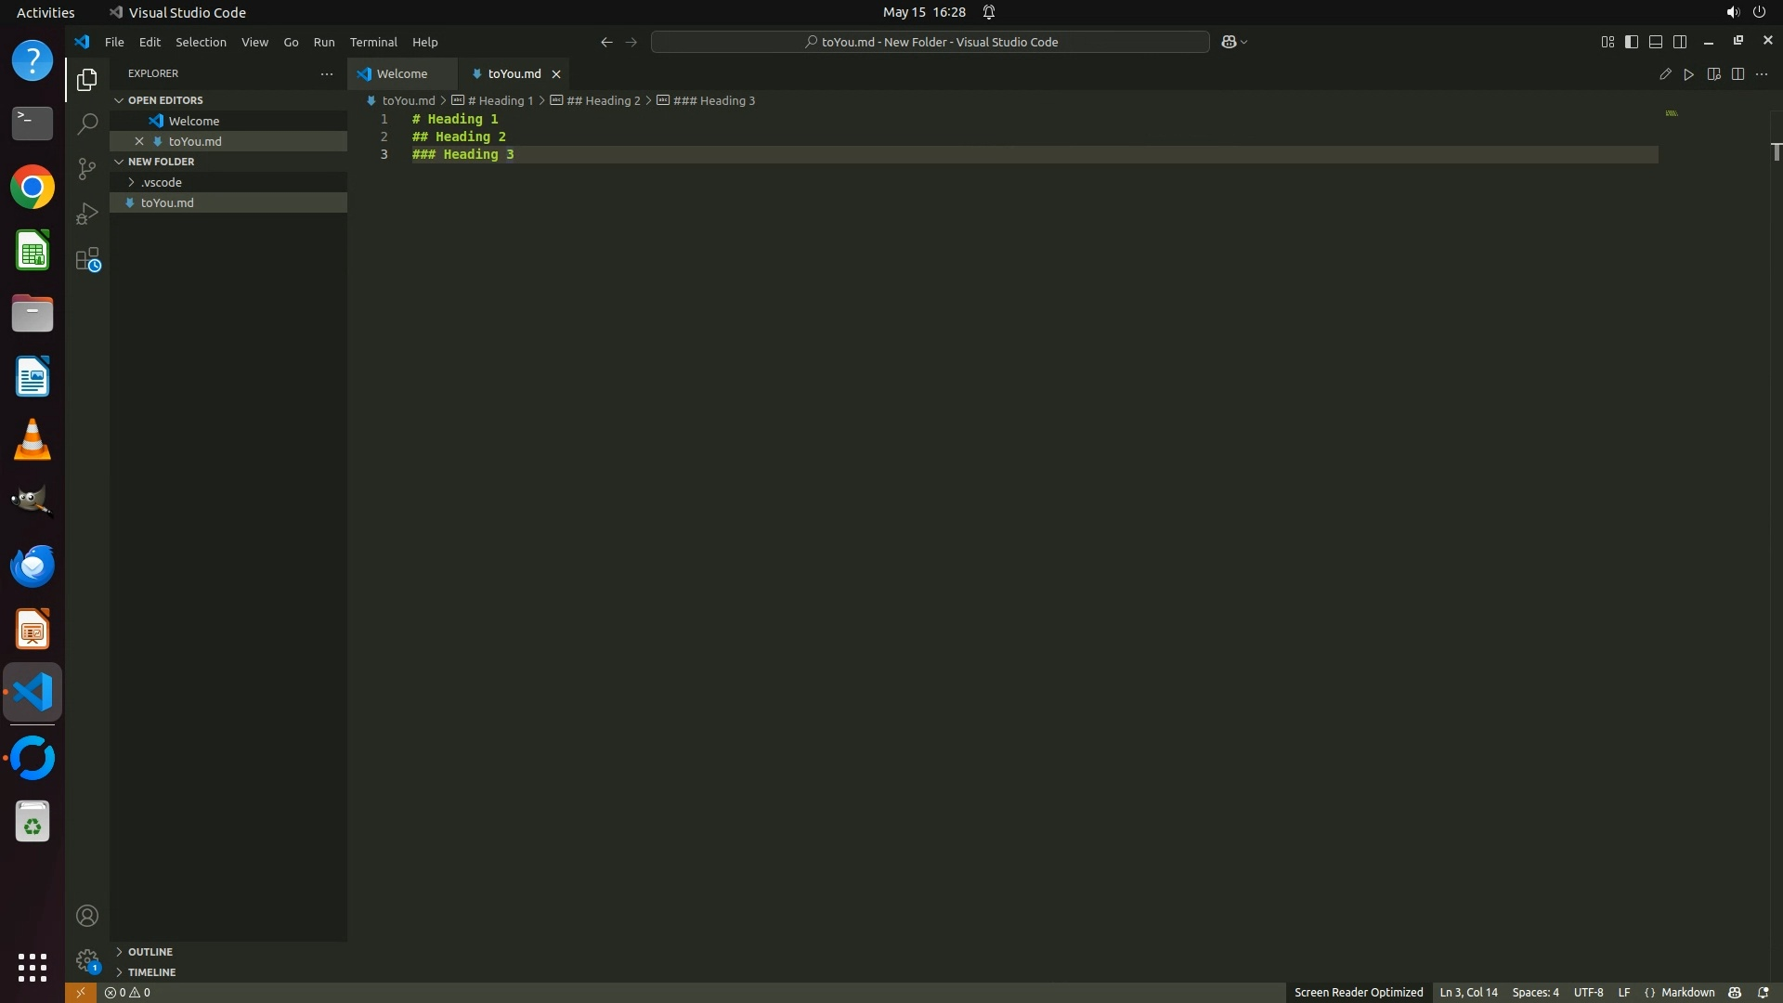Image resolution: width=1783 pixels, height=1003 pixels.
Task: Click Markdown language mode in status bar
Action: (1687, 992)
